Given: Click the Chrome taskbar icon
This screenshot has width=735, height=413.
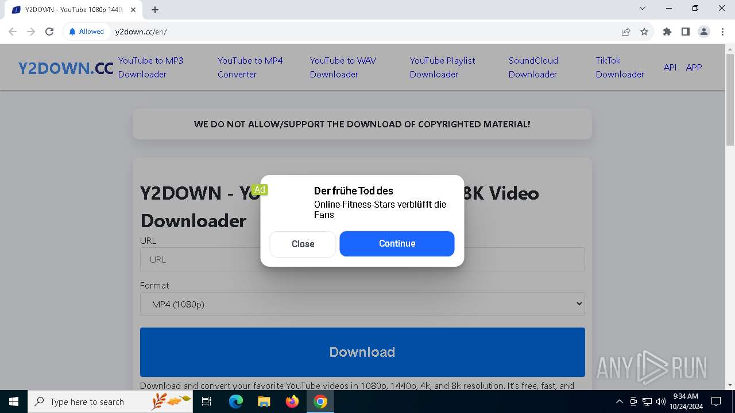Looking at the screenshot, I should [x=320, y=402].
